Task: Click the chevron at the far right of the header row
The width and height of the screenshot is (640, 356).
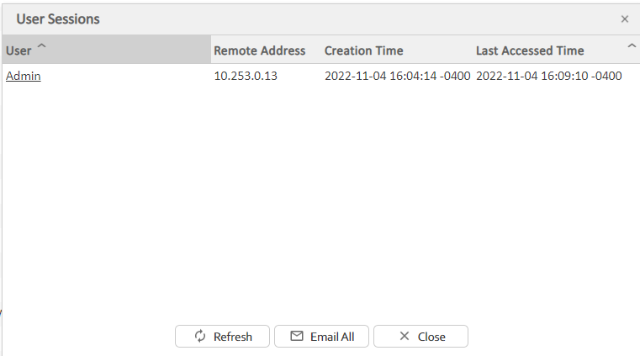Action: coord(632,45)
